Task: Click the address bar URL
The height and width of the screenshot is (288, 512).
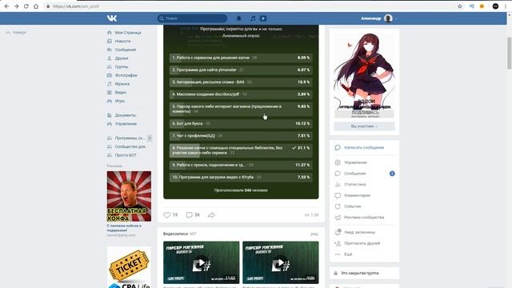Action: 76,6
